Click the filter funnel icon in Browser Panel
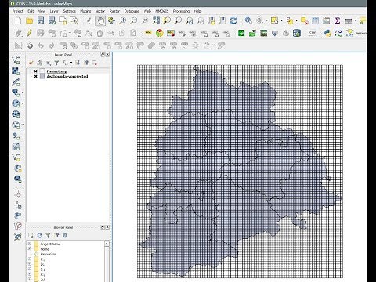This screenshot has width=376, height=282. [48, 236]
